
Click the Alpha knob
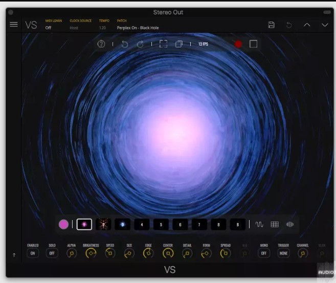(72, 253)
